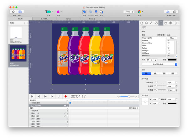Open the Actions hand inspector icon
The image size is (188, 138).
[x=165, y=23]
